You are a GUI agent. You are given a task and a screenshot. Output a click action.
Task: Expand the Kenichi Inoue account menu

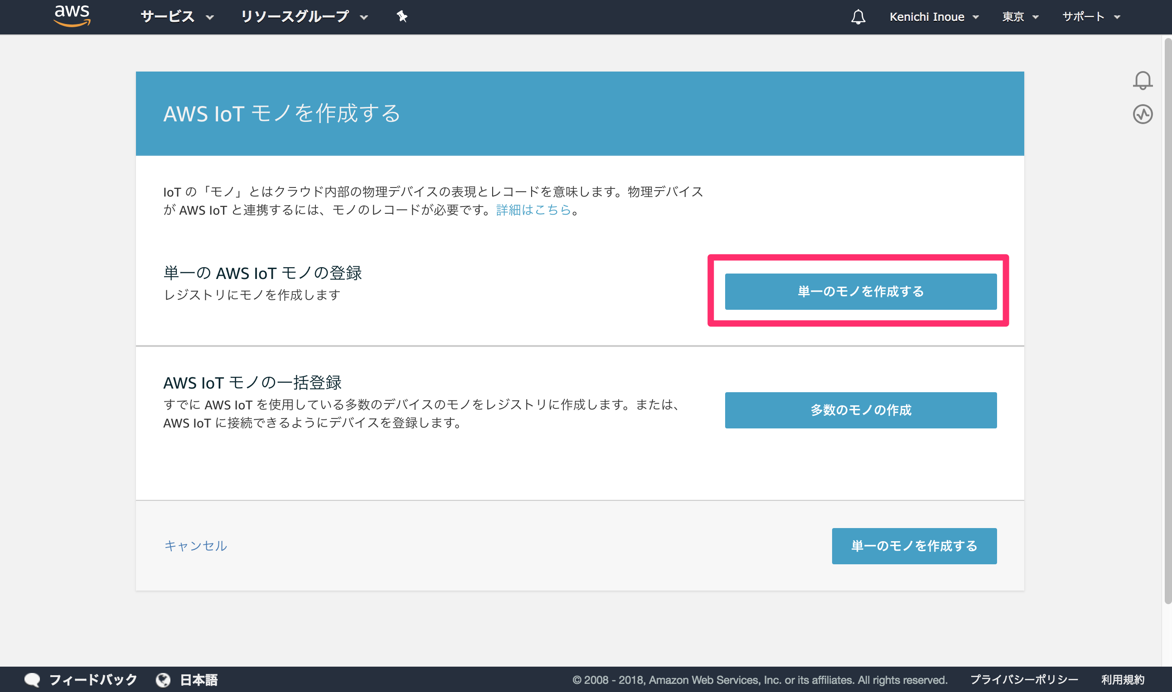[x=934, y=17]
